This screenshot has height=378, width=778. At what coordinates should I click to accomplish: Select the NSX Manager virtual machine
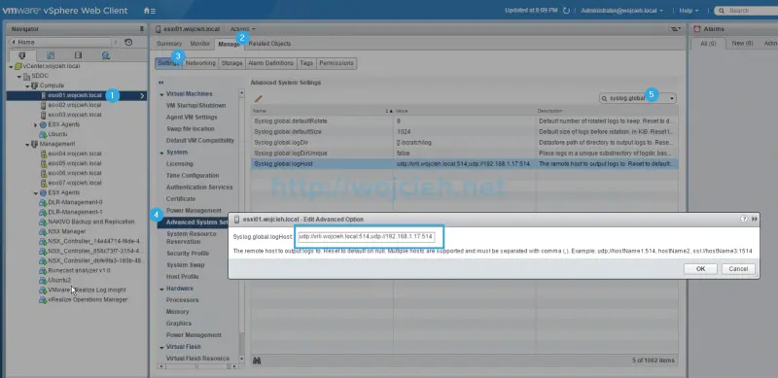(x=67, y=231)
